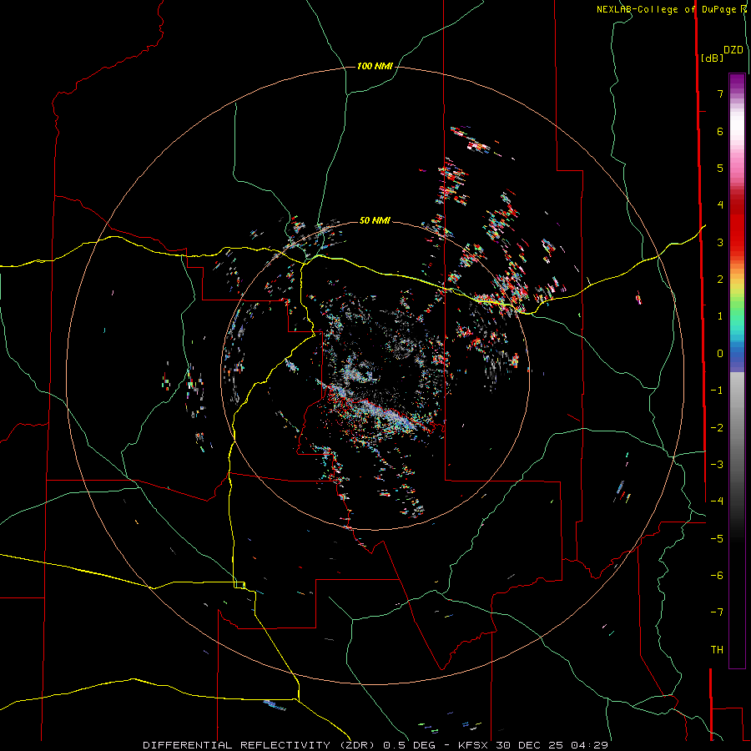
Task: Click the 100 NMI range ring label
Action: [375, 66]
